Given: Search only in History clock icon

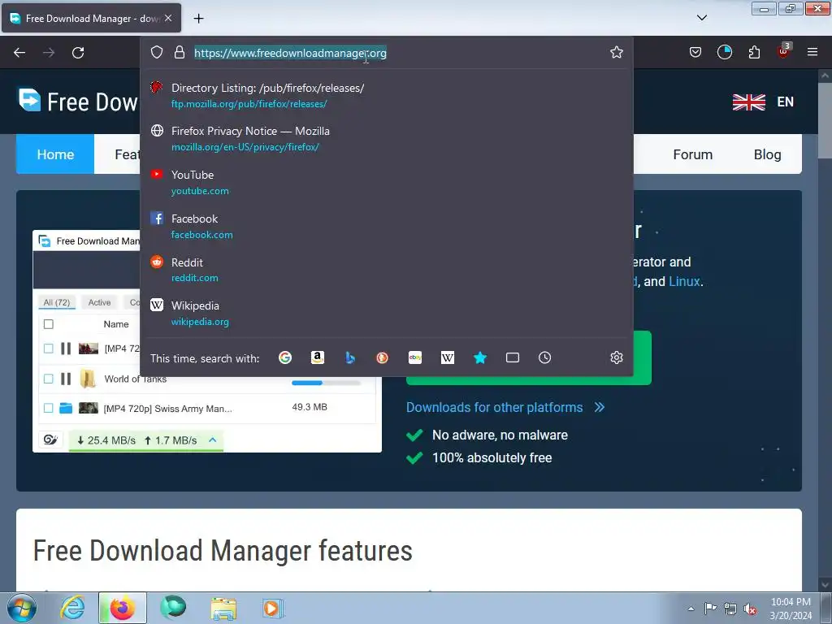Looking at the screenshot, I should 545,357.
